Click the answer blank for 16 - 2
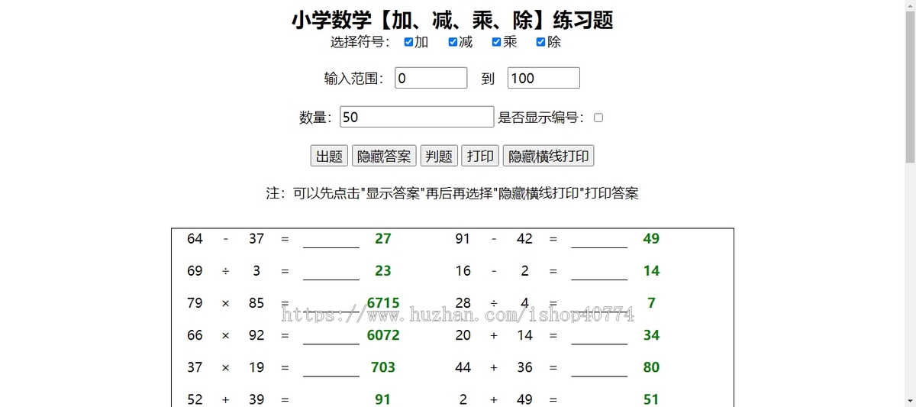Image resolution: width=916 pixels, height=407 pixels. (599, 271)
